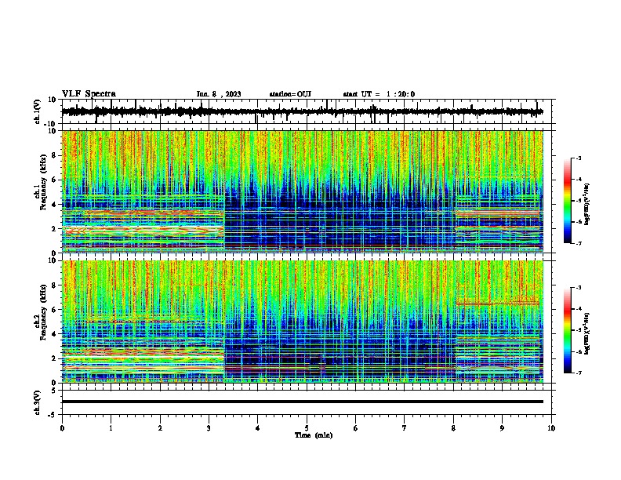The width and height of the screenshot is (621, 480).
Task: Click the '6' kHz tick on ch.2 frequency axis
Action: (x=55, y=310)
